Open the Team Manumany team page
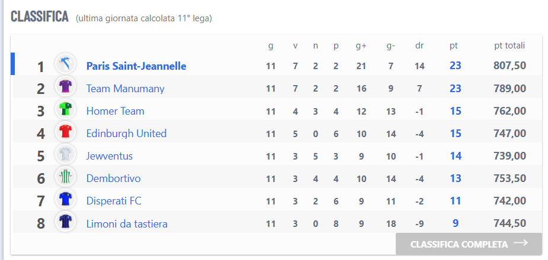This screenshot has width=548, height=260. coord(125,89)
